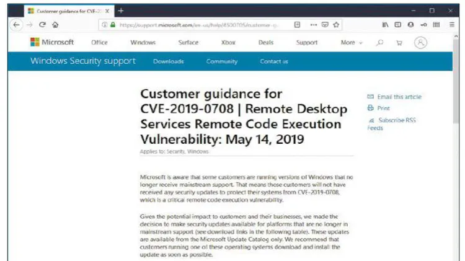
Task: Open the browser hamburger menu
Action: [x=451, y=25]
